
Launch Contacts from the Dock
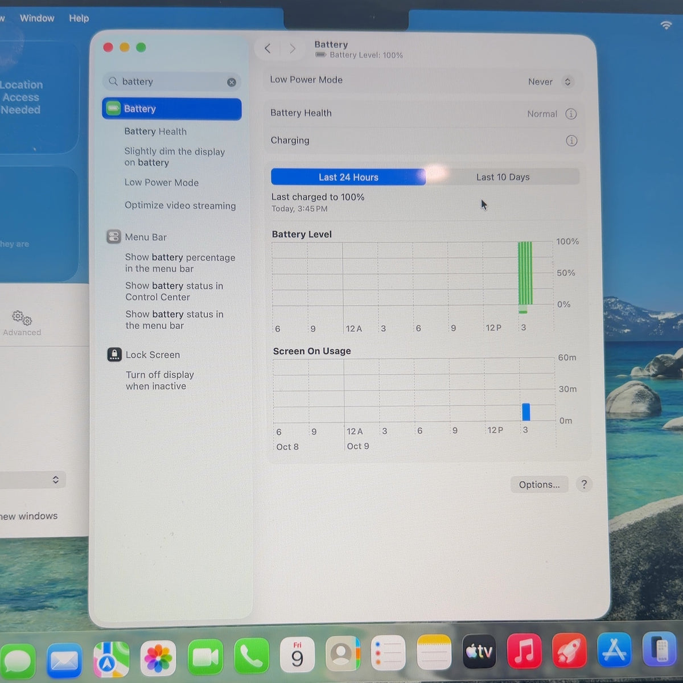coord(343,654)
